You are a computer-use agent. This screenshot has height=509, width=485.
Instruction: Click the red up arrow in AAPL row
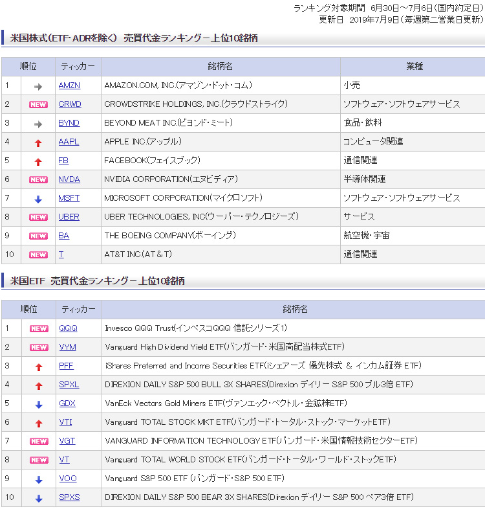coord(38,143)
